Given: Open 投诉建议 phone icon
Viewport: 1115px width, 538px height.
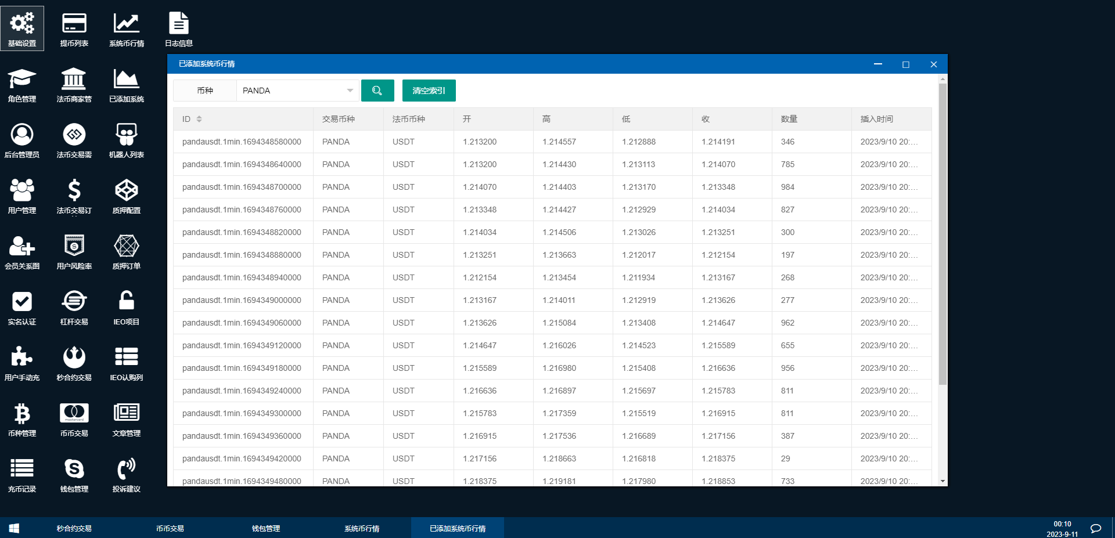Looking at the screenshot, I should tap(126, 470).
